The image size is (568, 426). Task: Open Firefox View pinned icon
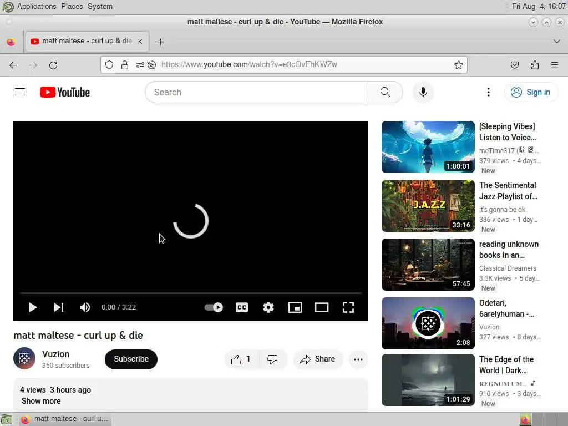click(x=11, y=42)
